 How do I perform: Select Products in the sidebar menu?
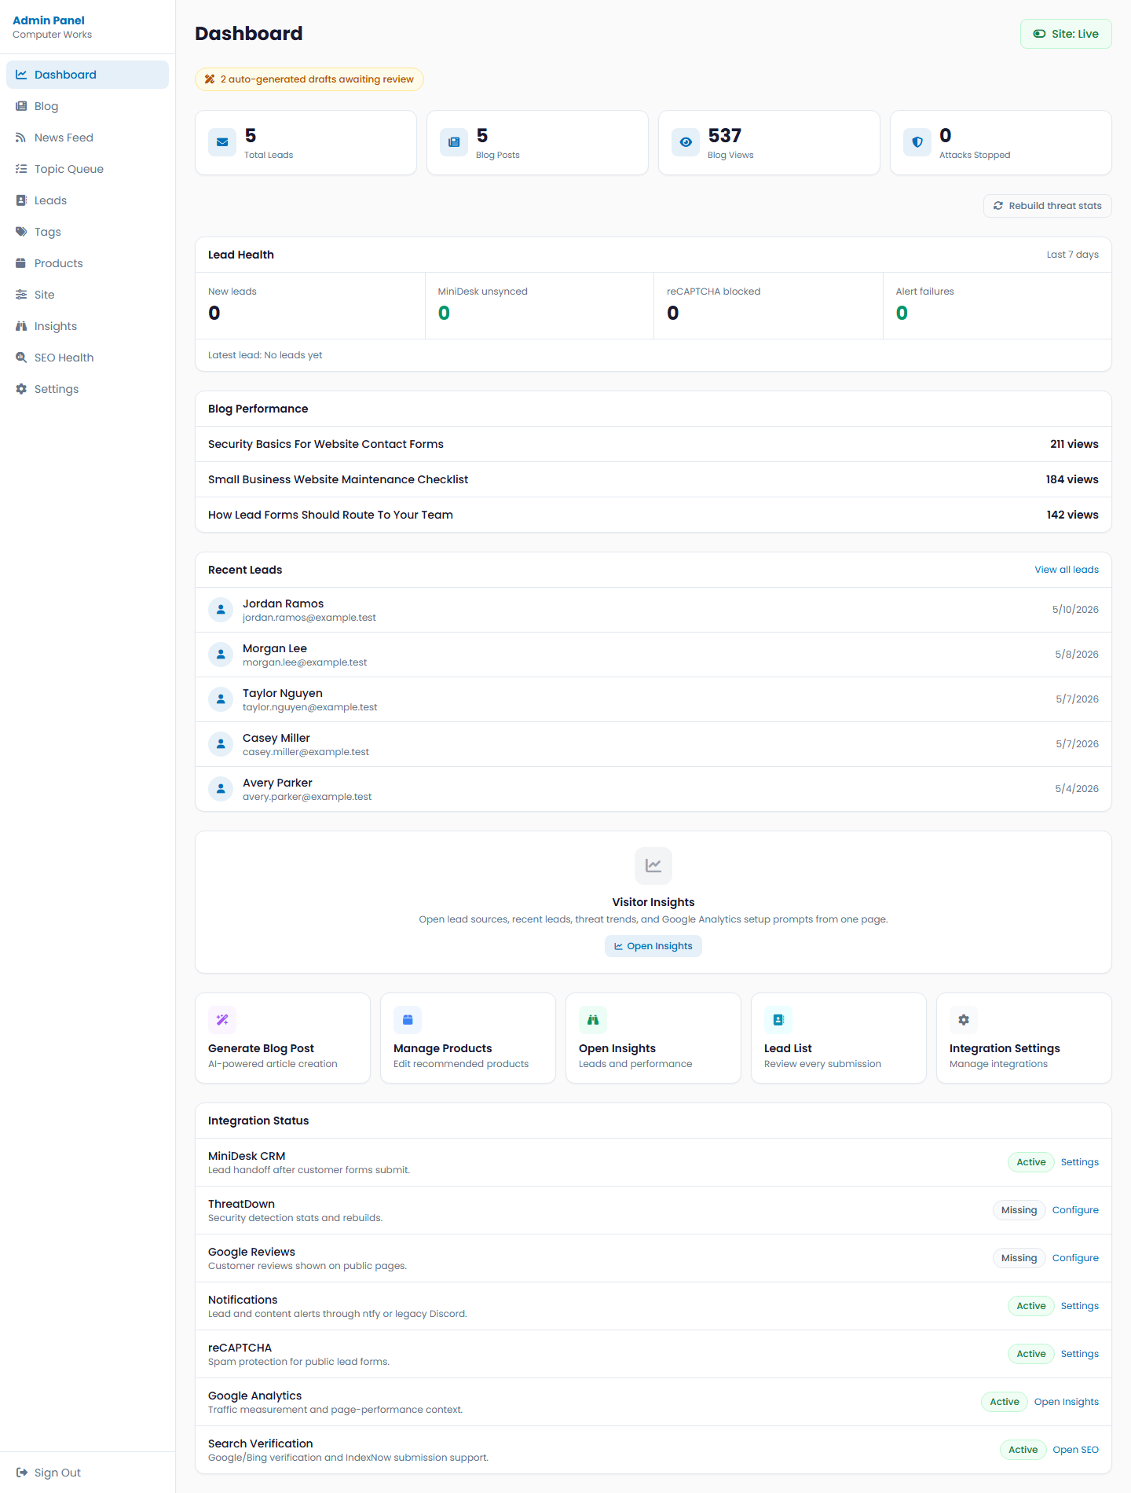click(87, 263)
